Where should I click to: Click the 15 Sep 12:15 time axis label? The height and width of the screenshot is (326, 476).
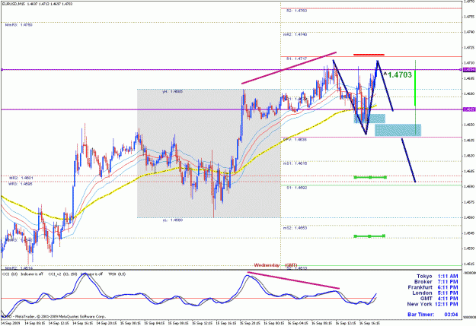click(203, 323)
